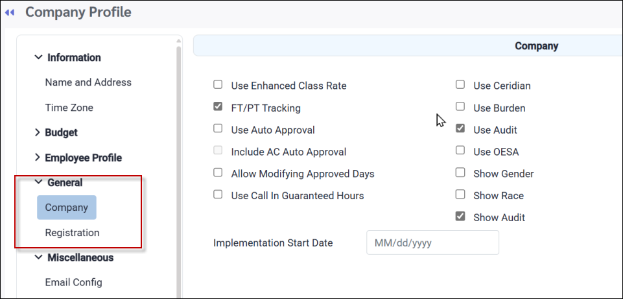This screenshot has width=623, height=299.
Task: Click the Implementation Start Date field
Action: tap(432, 243)
